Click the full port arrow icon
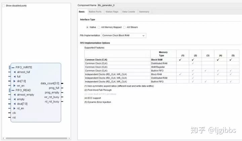242x141 pixels. [x=14, y=76]
